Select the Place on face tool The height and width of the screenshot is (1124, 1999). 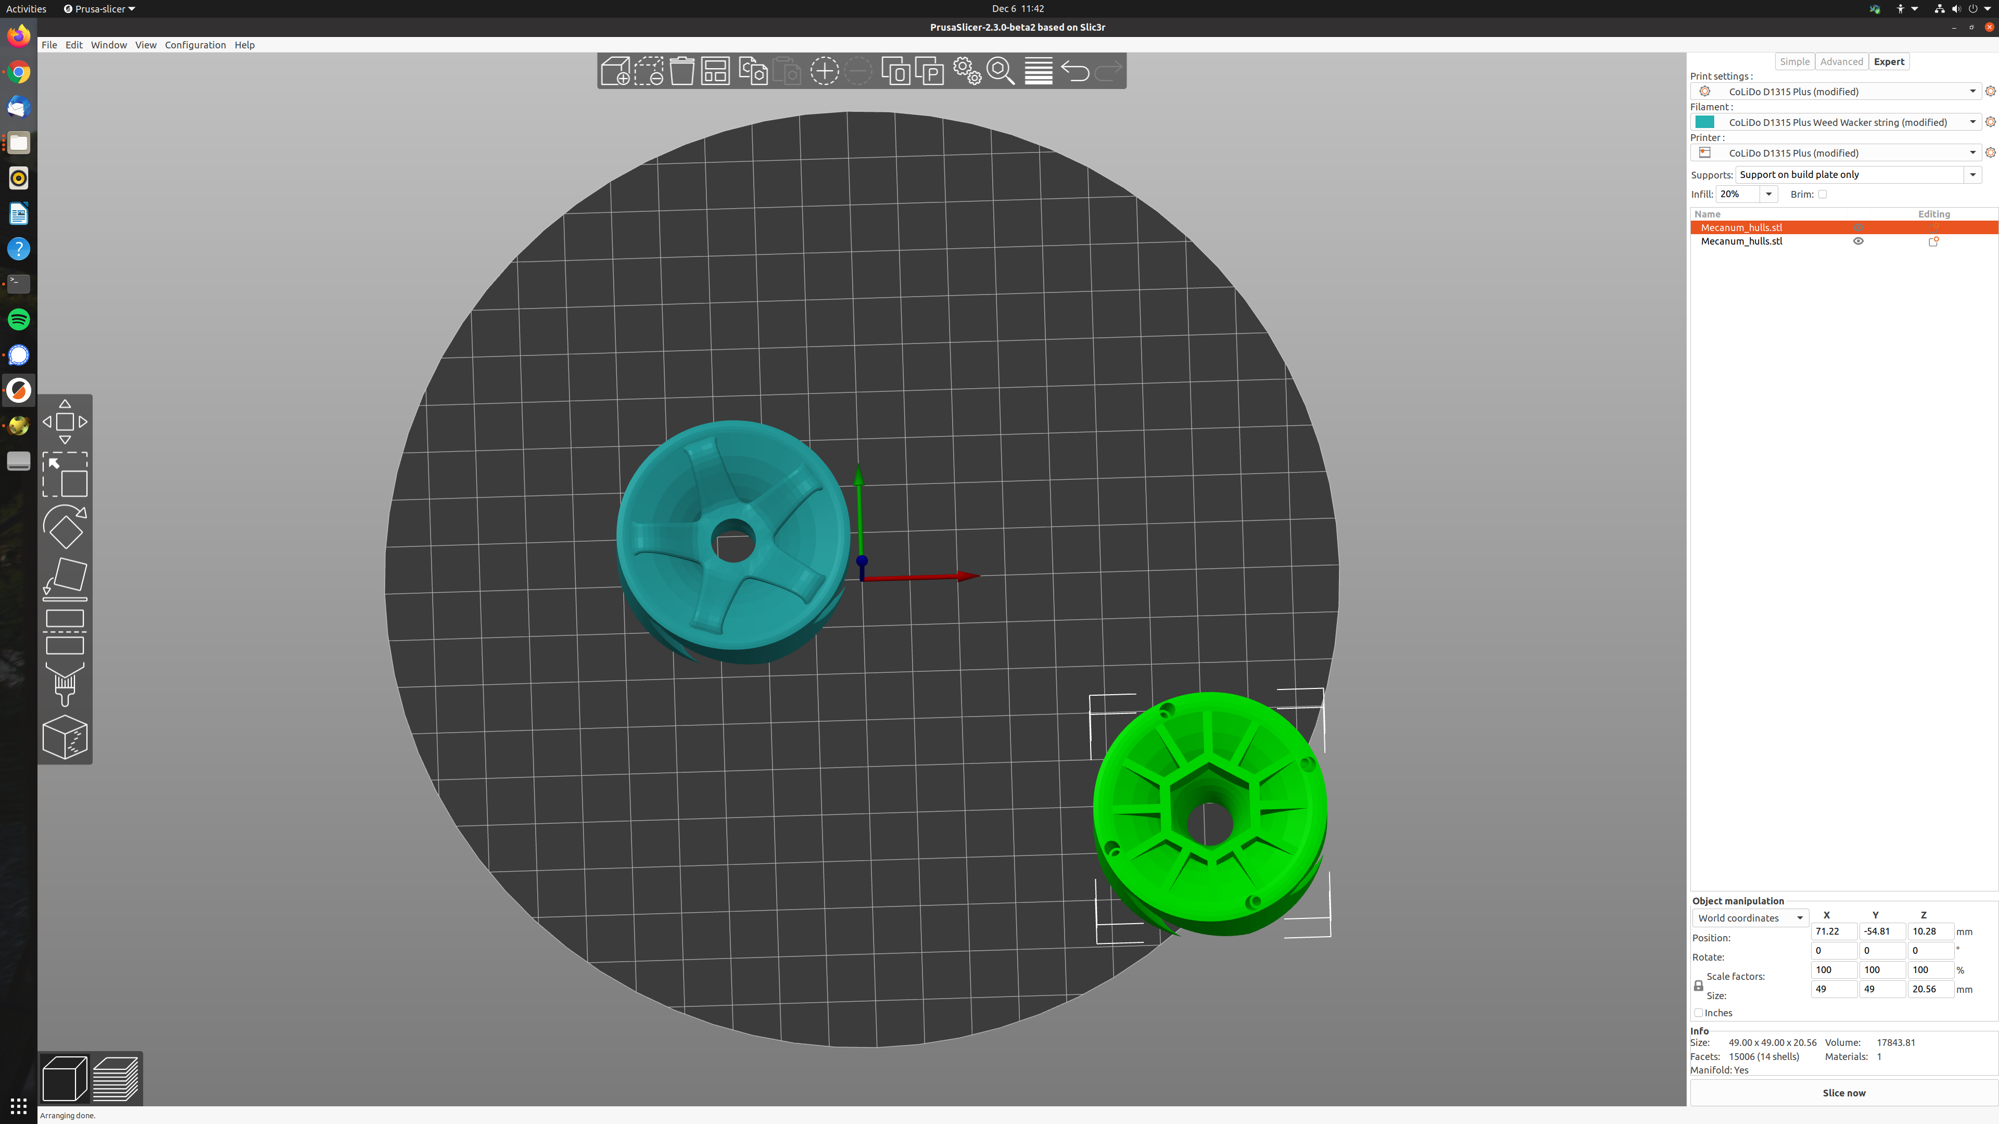pos(65,579)
